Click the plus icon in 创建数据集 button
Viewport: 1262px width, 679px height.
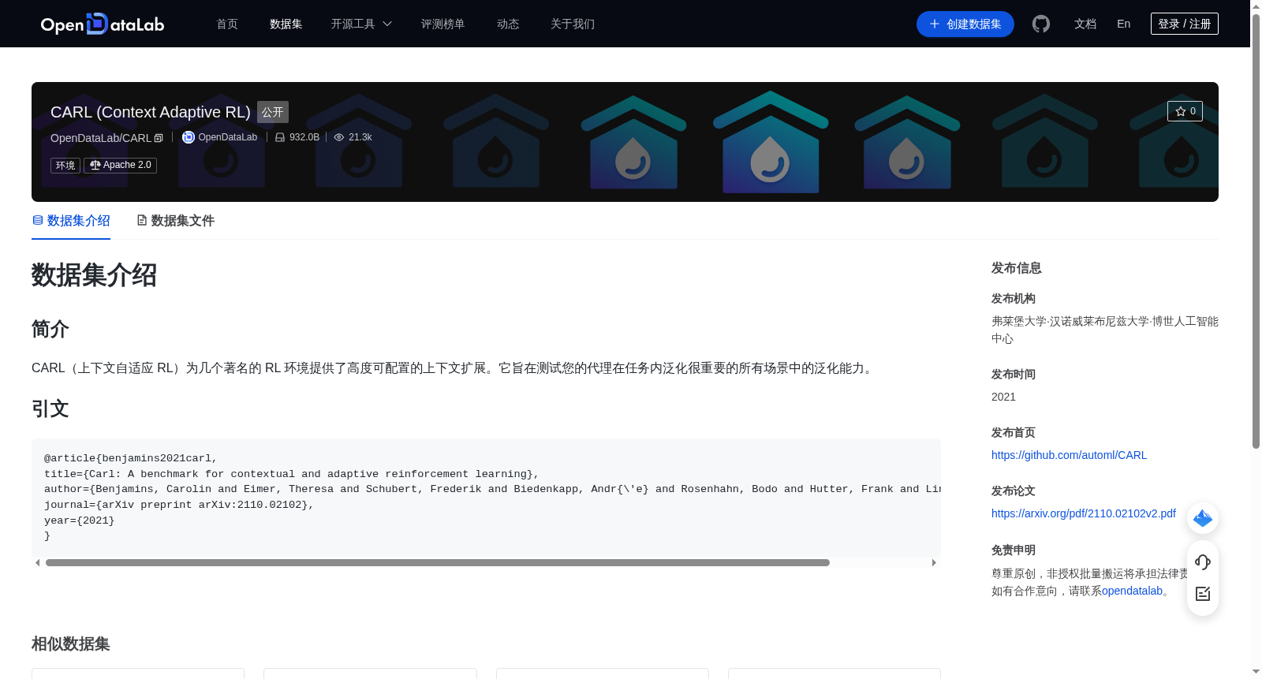tap(935, 24)
